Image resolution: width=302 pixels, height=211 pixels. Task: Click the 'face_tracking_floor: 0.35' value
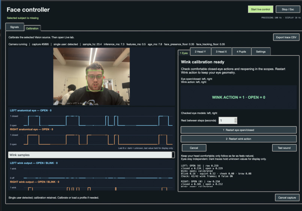coord(211,44)
